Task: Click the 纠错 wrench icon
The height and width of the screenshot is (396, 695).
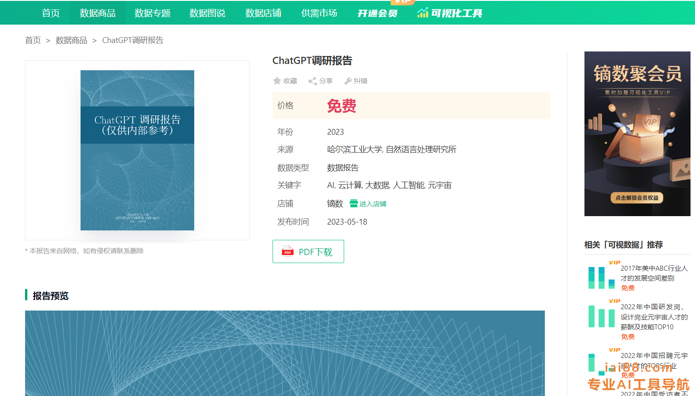Action: [348, 81]
